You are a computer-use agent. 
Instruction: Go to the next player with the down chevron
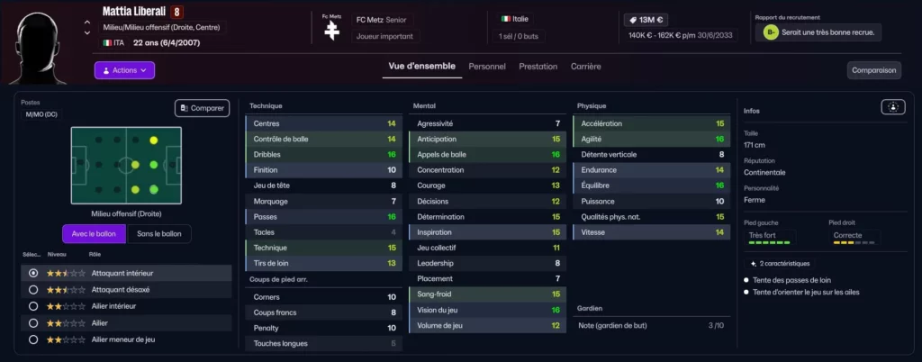point(87,32)
